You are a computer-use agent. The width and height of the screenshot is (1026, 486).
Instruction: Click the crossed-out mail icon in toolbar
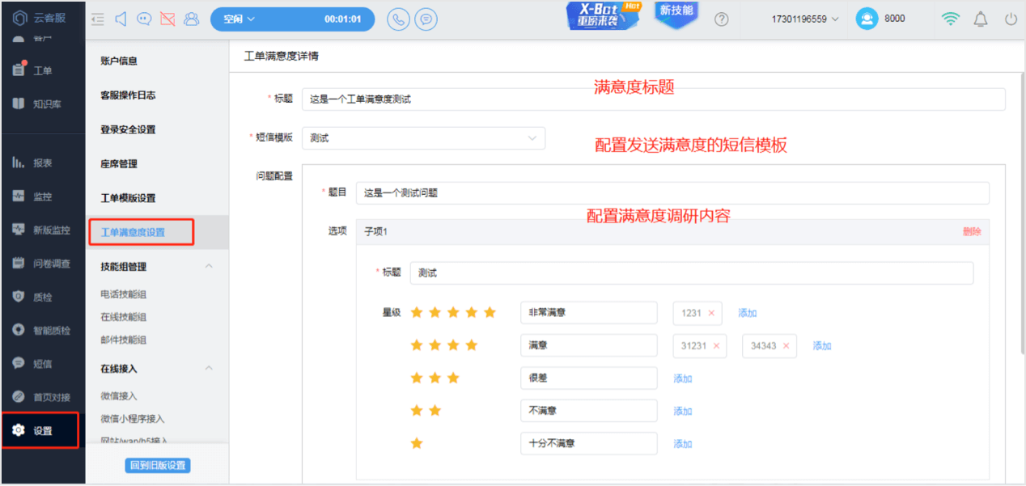pyautogui.click(x=167, y=19)
